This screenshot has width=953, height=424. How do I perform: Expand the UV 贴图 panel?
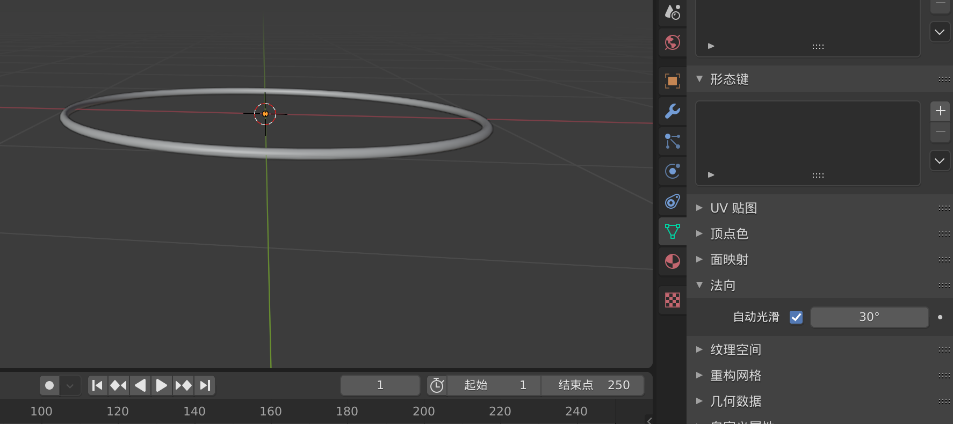(699, 208)
